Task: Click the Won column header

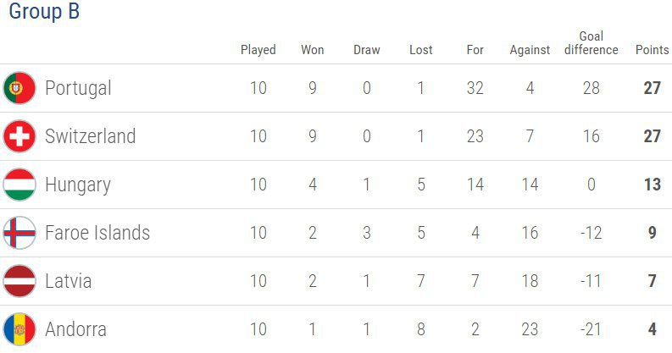Action: (313, 50)
